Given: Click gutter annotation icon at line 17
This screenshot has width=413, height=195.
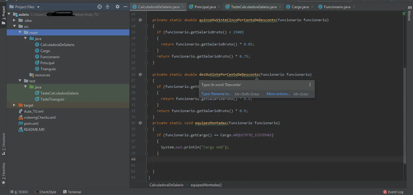Looking at the screenshot, I should (x=140, y=20).
